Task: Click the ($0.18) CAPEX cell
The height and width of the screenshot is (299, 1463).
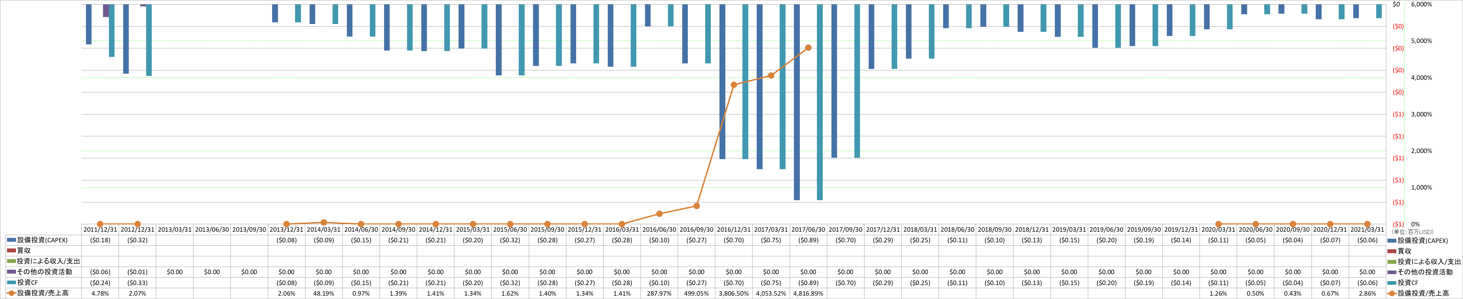Action: 100,240
